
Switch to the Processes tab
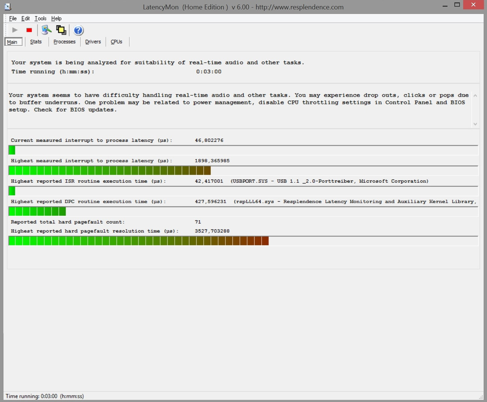65,42
